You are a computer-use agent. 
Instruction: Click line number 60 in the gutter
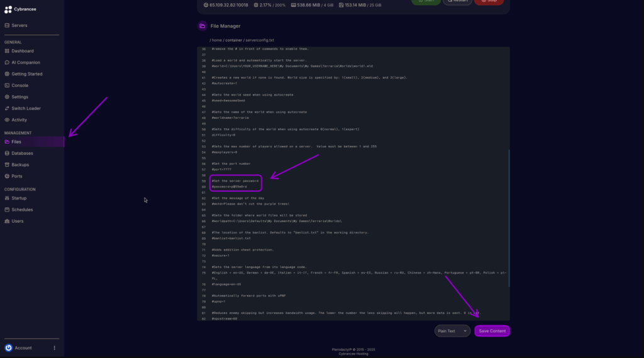tap(204, 187)
